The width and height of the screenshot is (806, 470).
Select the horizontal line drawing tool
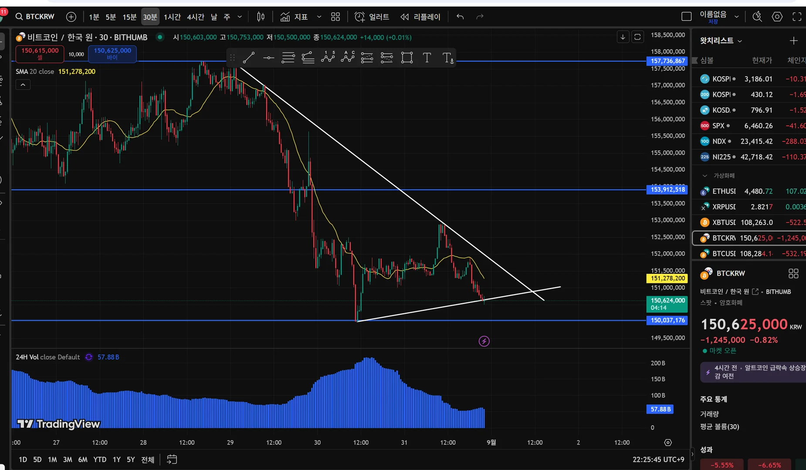pyautogui.click(x=269, y=57)
